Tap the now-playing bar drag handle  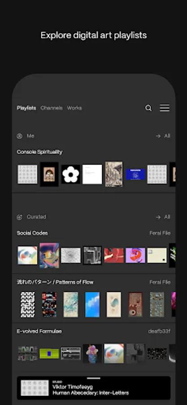click(x=94, y=378)
